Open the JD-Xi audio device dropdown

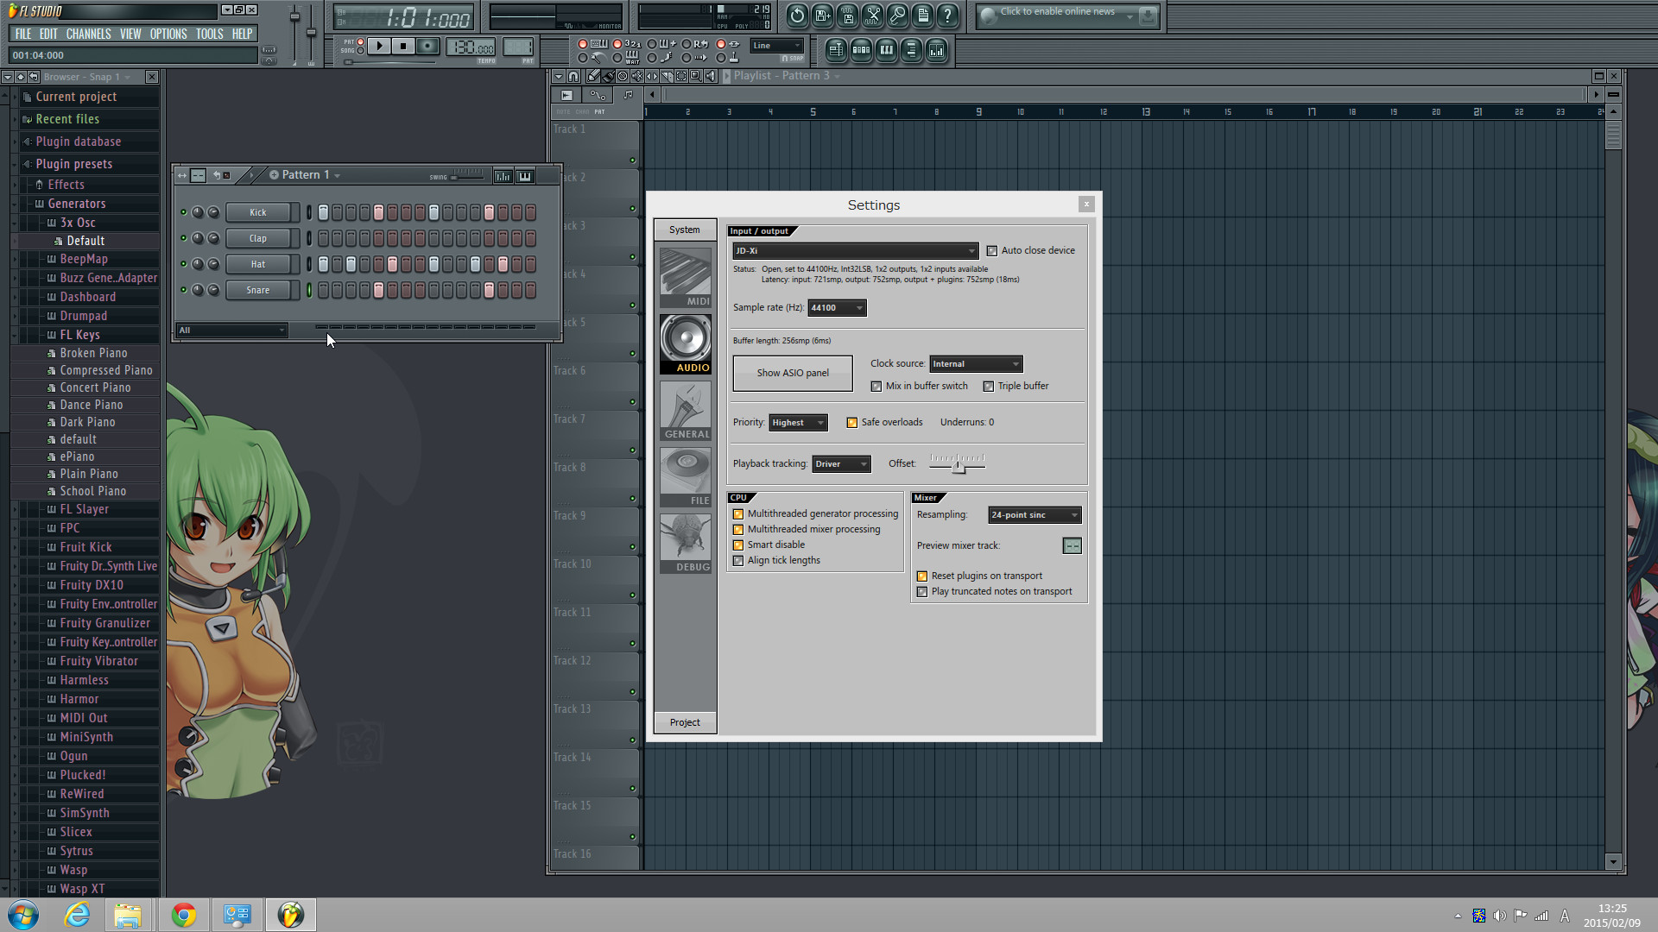tap(855, 251)
